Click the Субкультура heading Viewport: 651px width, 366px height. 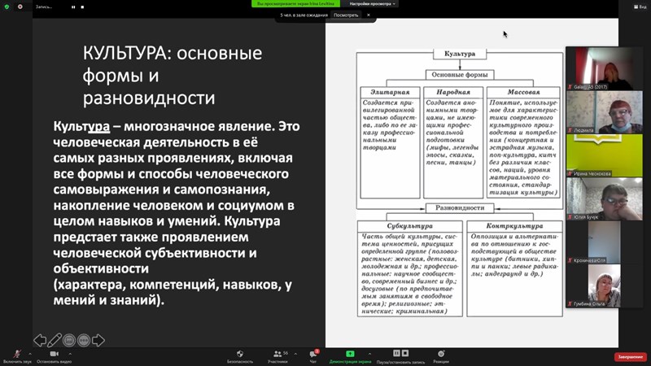(410, 226)
